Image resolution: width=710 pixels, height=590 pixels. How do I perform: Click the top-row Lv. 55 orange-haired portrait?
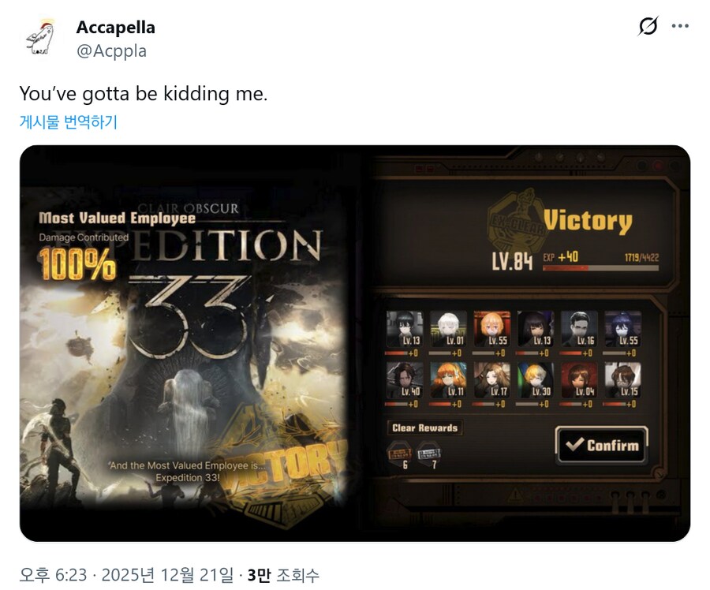491,330
